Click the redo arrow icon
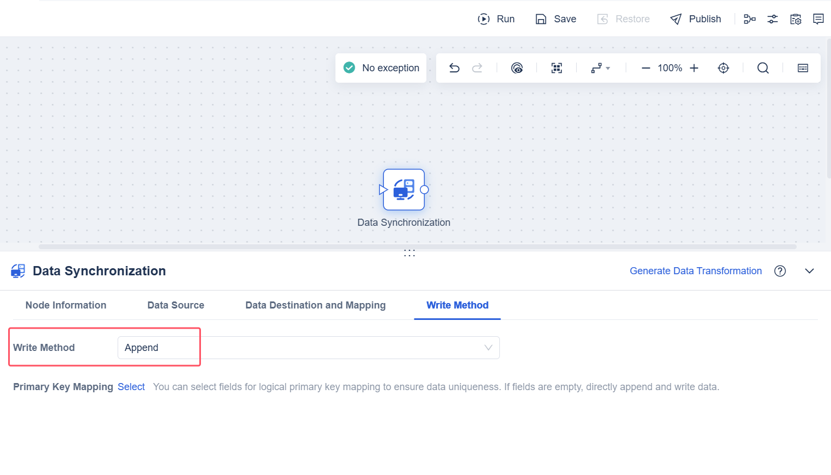Screen dimensions: 831x475 point(477,68)
